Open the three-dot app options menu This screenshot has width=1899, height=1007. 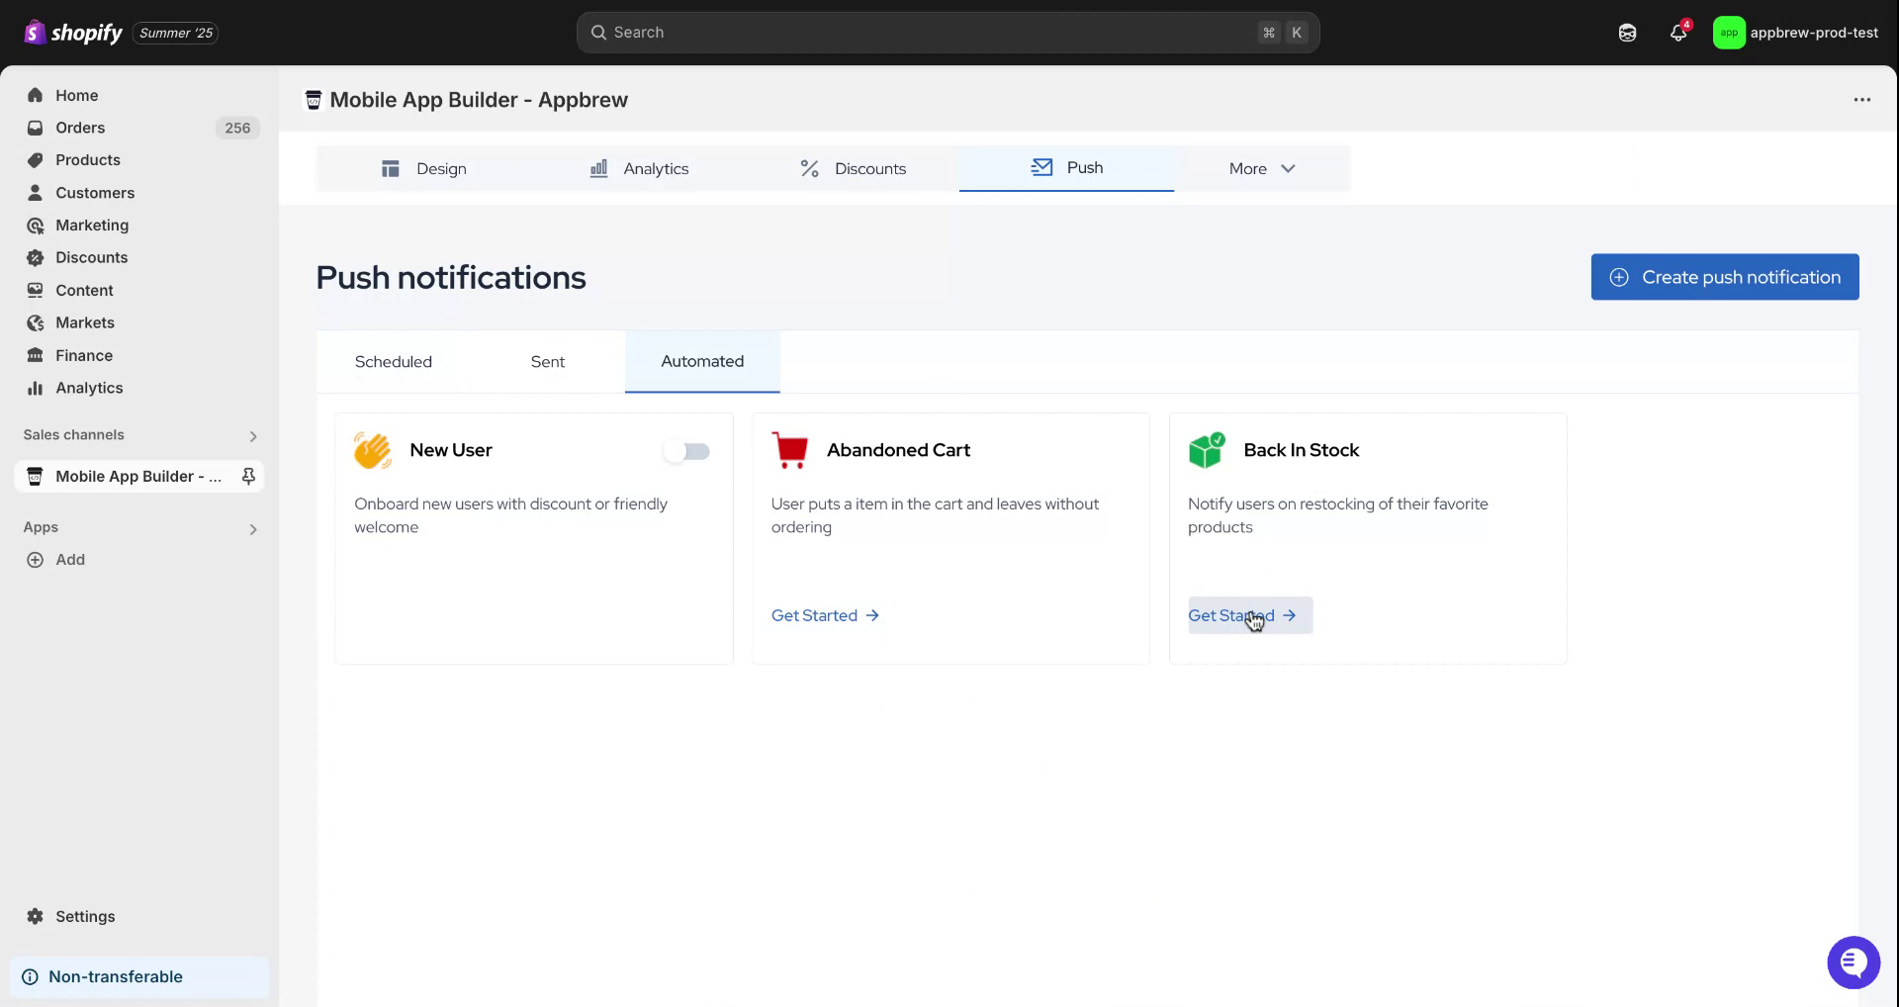click(1861, 100)
